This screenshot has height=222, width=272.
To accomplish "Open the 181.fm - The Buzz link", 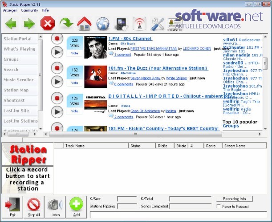I will (x=158, y=68).
